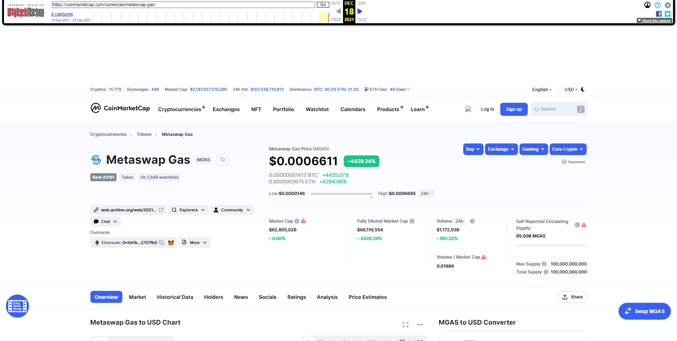Open the Ratings tab
Image resolution: width=677 pixels, height=341 pixels.
click(x=297, y=297)
